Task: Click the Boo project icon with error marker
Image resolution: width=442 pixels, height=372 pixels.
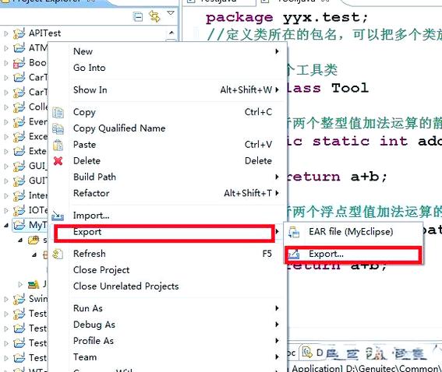Action: [x=19, y=63]
